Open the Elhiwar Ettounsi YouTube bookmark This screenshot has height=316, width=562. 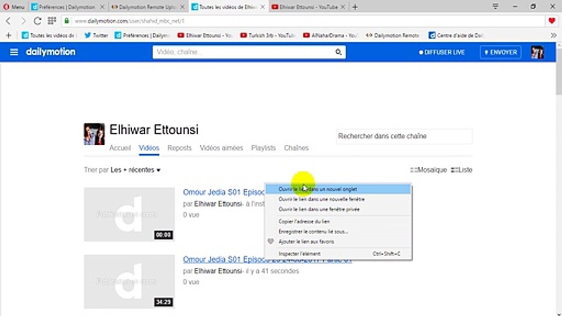pyautogui.click(x=205, y=36)
